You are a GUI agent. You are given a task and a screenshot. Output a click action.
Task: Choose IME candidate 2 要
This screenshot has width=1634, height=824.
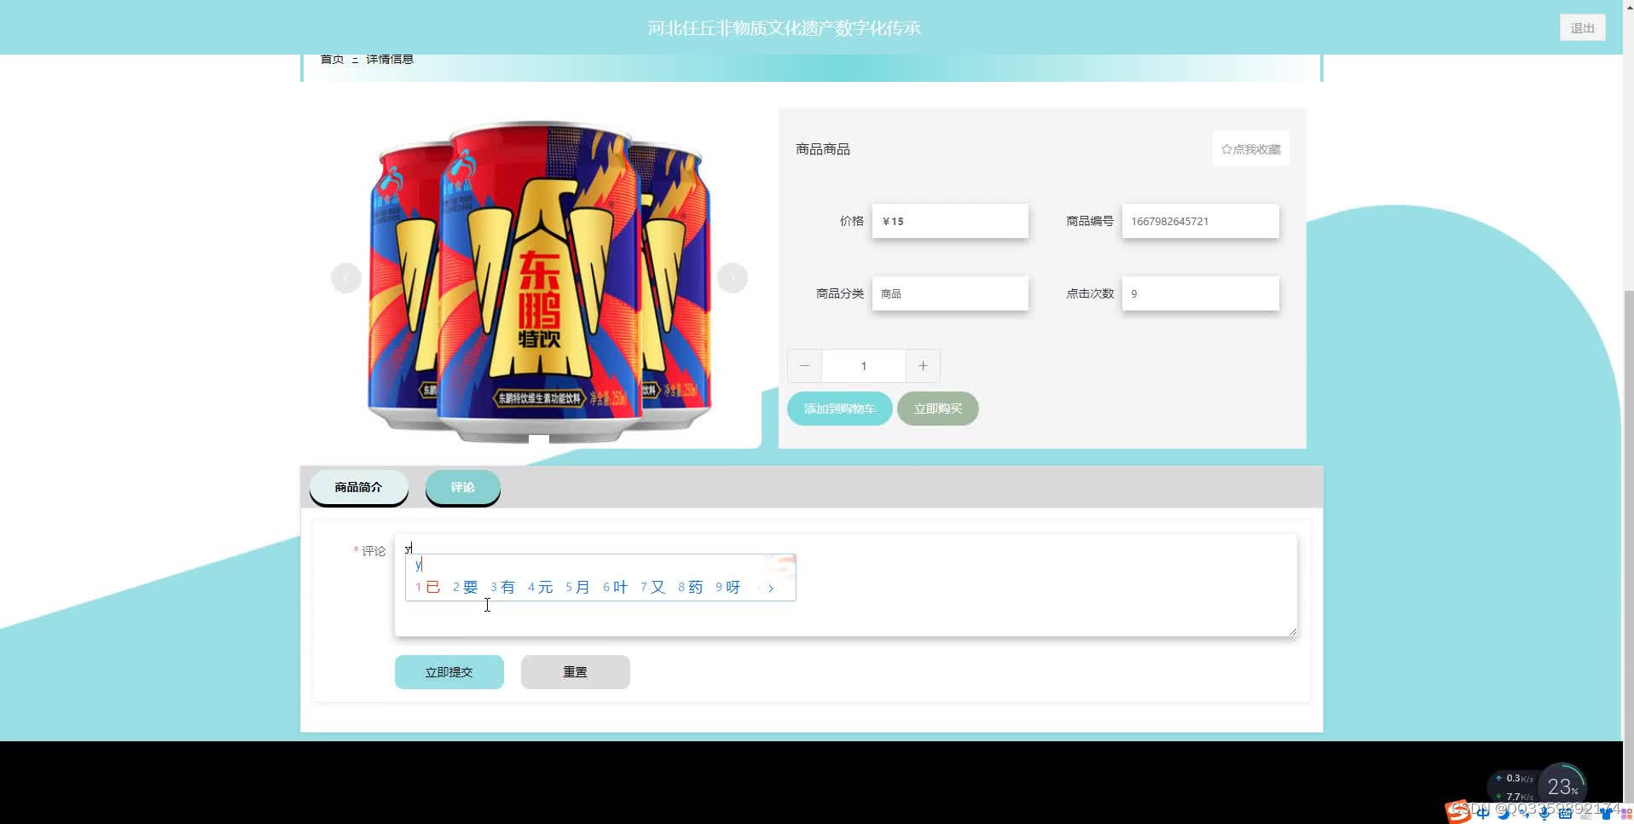point(466,587)
